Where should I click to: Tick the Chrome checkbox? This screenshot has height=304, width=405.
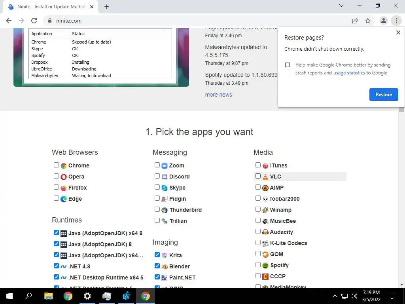pyautogui.click(x=56, y=165)
